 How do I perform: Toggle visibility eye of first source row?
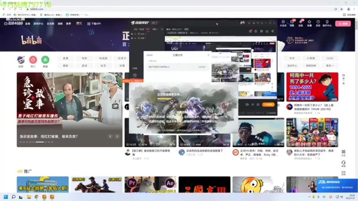pos(132,34)
